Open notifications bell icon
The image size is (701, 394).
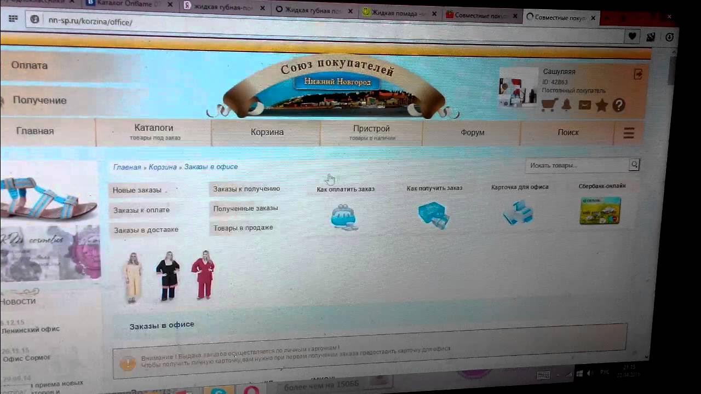click(567, 105)
